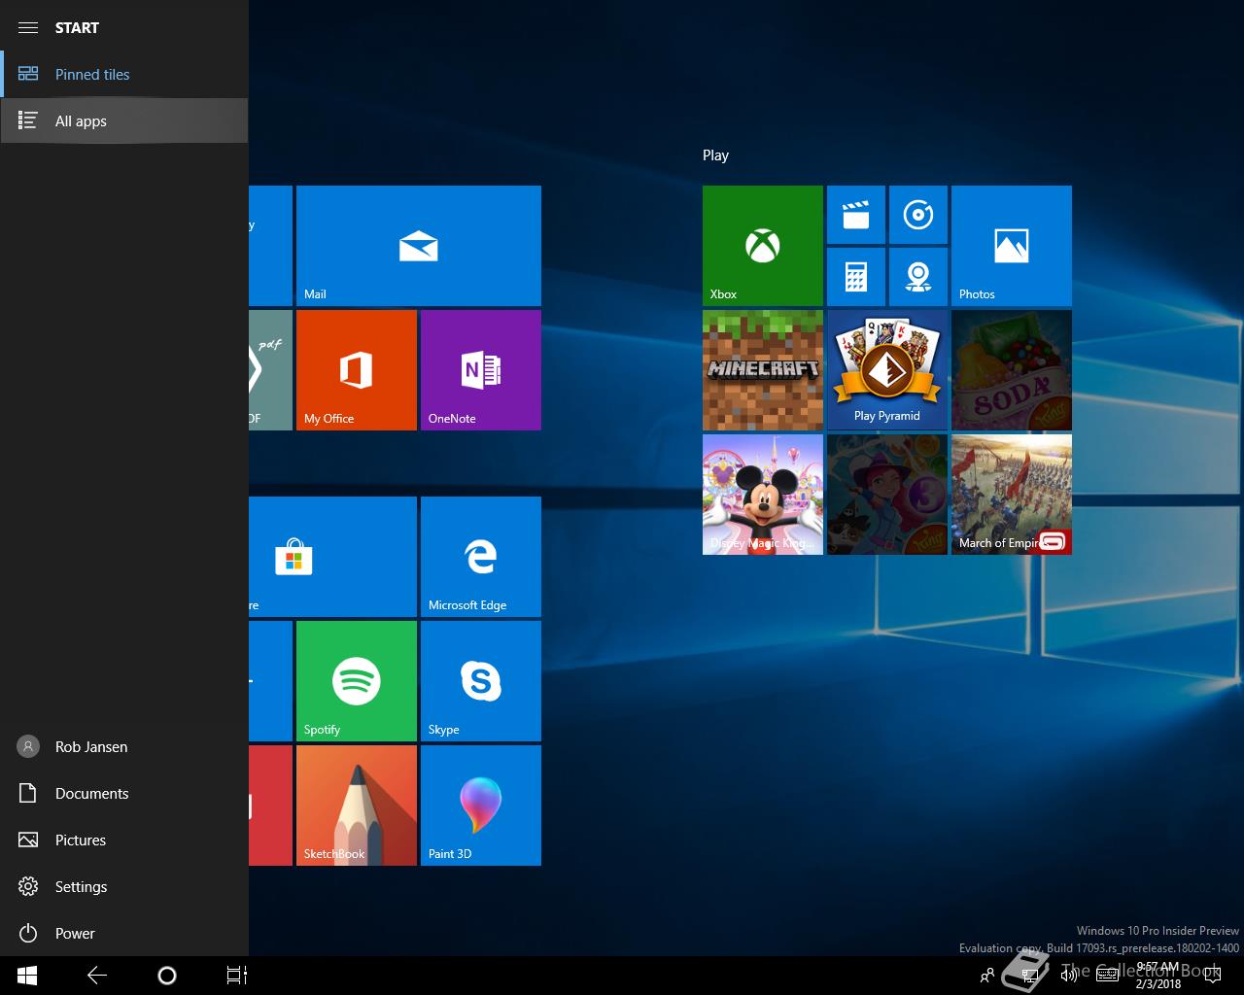This screenshot has width=1244, height=995.
Task: Open the volume speaker icon
Action: pyautogui.click(x=1069, y=976)
